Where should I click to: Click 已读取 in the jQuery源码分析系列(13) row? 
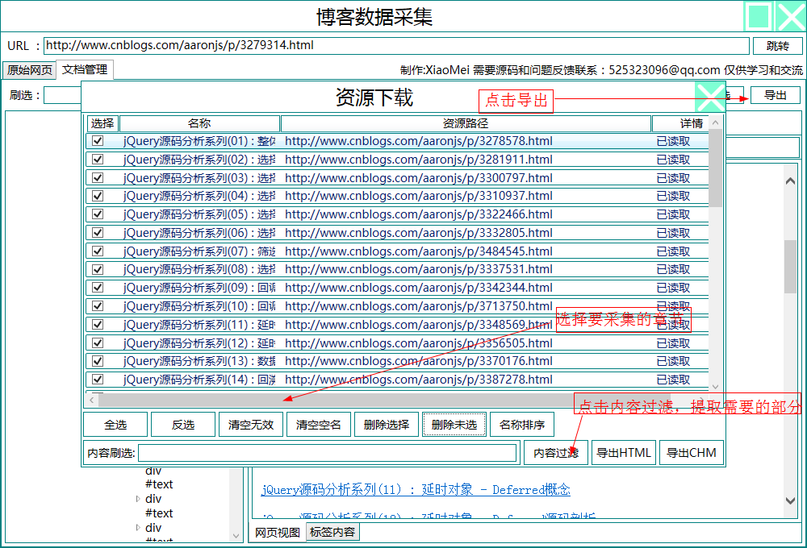tap(673, 361)
